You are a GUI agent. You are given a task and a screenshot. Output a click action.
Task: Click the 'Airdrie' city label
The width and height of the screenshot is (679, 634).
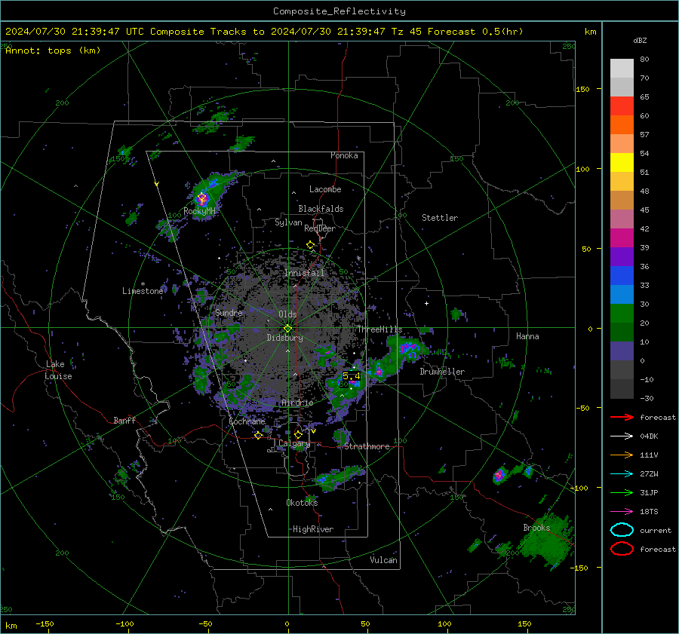[297, 403]
